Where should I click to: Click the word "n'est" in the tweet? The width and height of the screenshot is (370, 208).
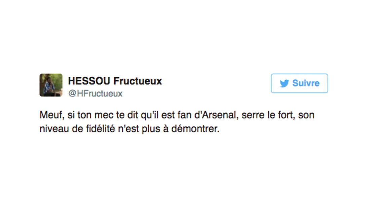[x=124, y=129]
